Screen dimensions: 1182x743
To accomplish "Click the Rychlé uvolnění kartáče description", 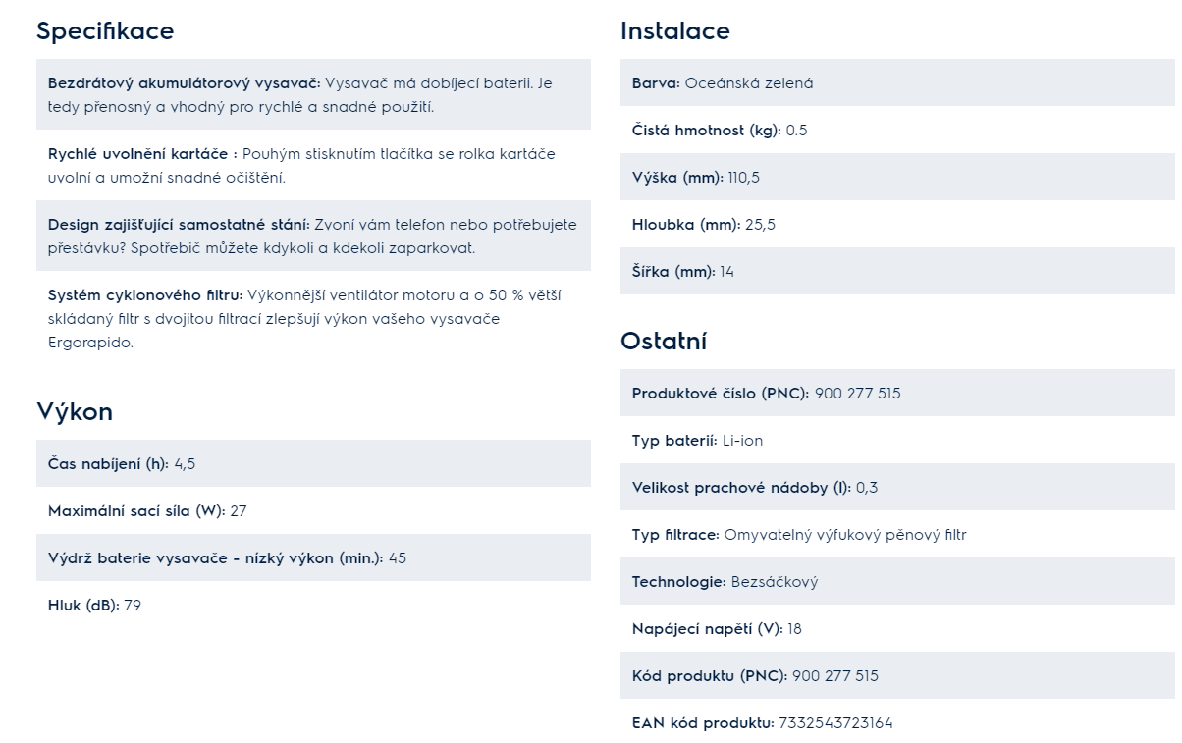I will click(x=313, y=165).
